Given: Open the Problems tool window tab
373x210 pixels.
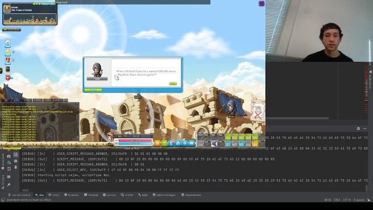Looking at the screenshot, I should click(x=71, y=195).
